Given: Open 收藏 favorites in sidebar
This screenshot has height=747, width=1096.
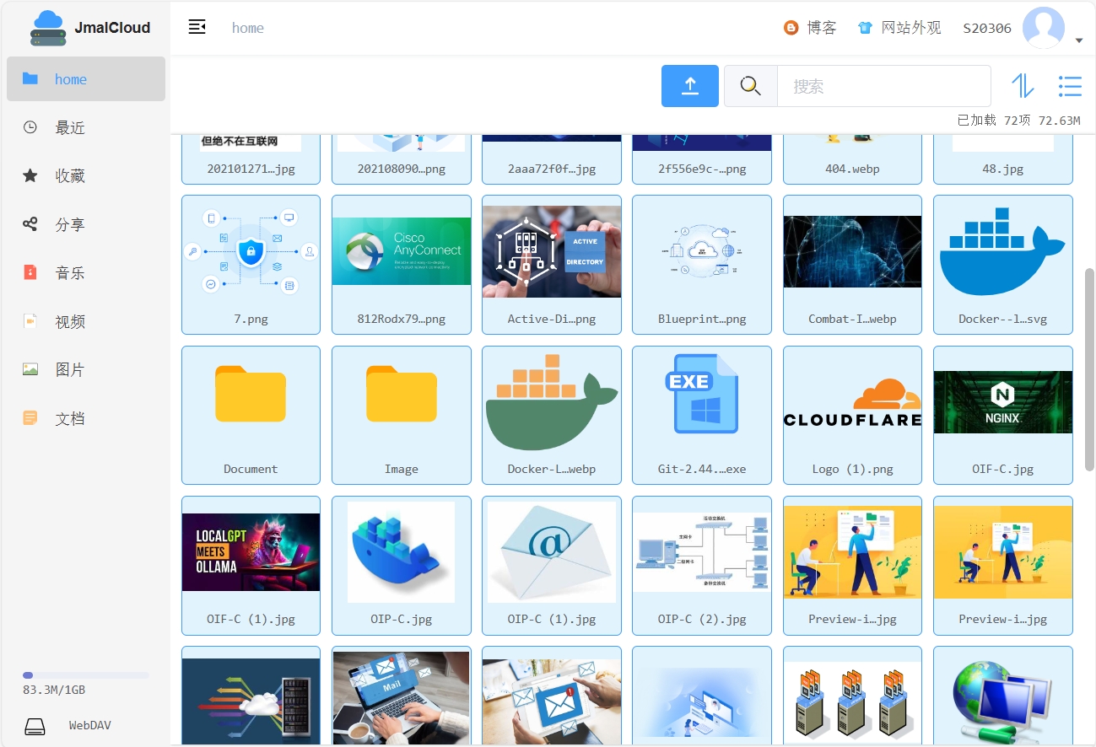Looking at the screenshot, I should click(x=86, y=176).
